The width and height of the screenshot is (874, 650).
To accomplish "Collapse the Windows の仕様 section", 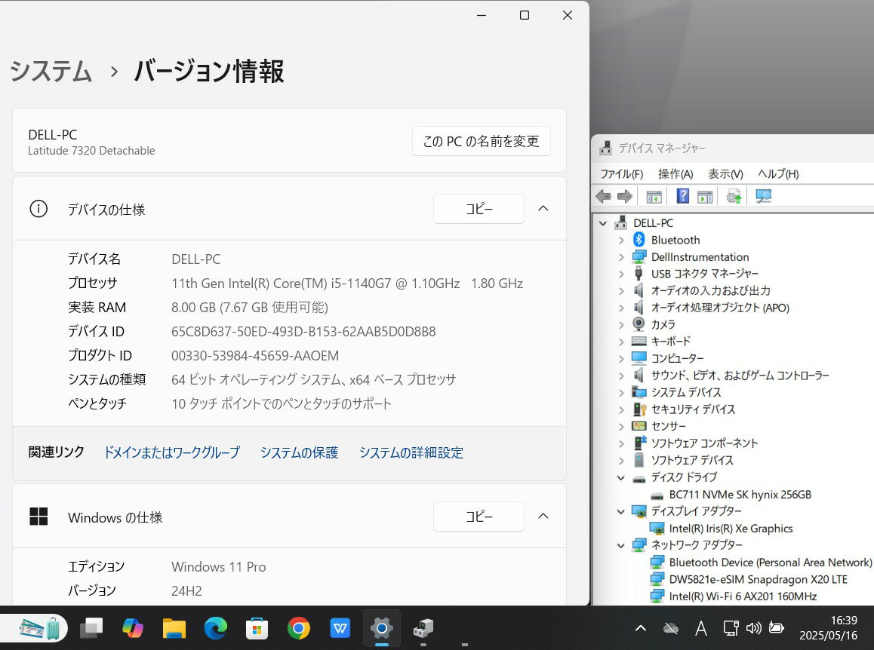I will pos(543,517).
